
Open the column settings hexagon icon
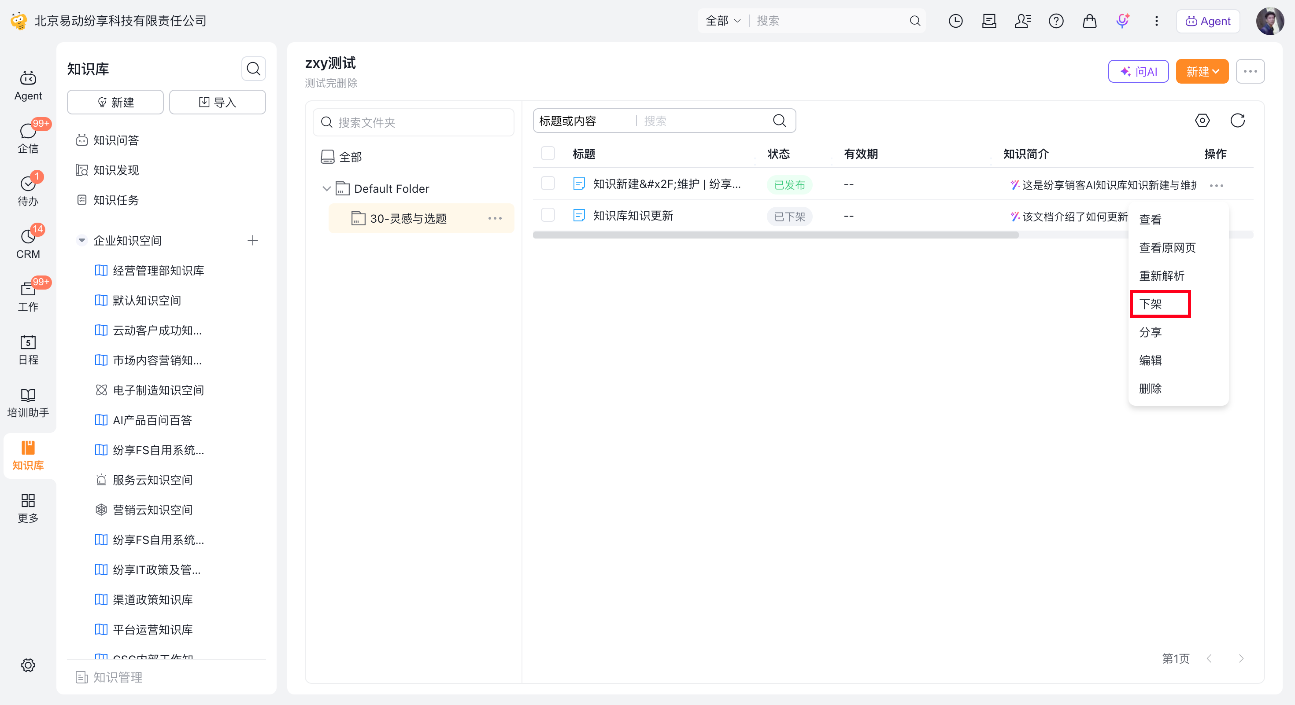click(1202, 121)
